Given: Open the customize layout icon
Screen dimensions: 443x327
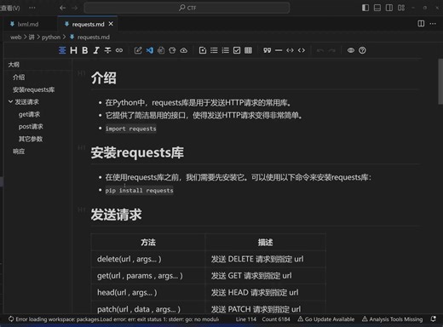Looking at the screenshot, I should [401, 8].
